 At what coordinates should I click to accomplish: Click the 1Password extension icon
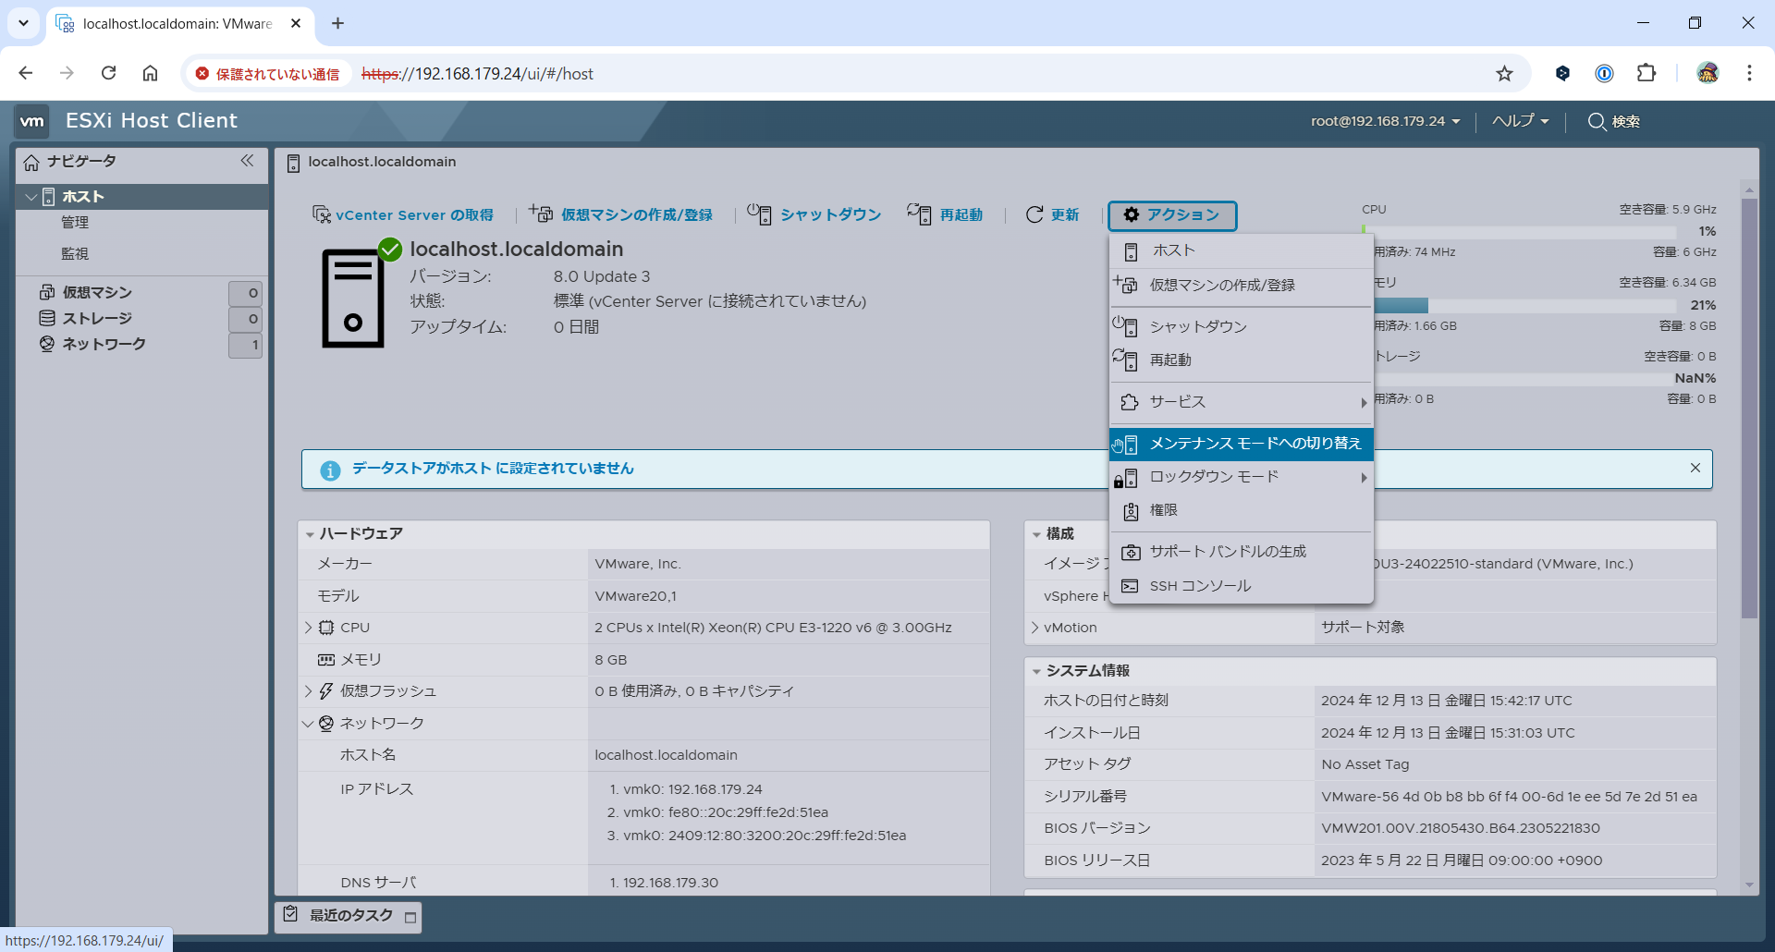coord(1604,73)
